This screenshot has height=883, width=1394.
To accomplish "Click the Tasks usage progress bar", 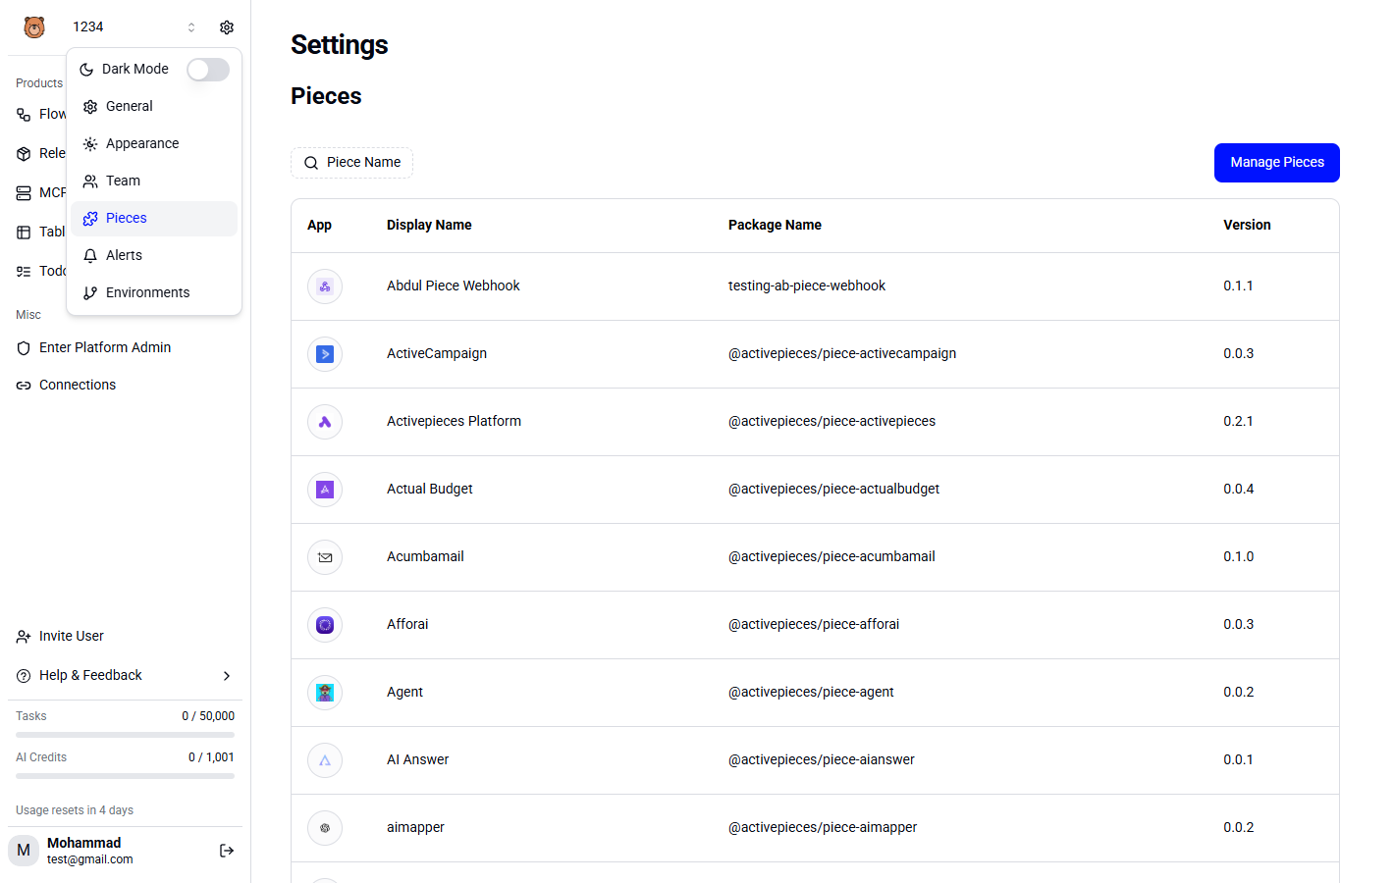I will pos(125,735).
